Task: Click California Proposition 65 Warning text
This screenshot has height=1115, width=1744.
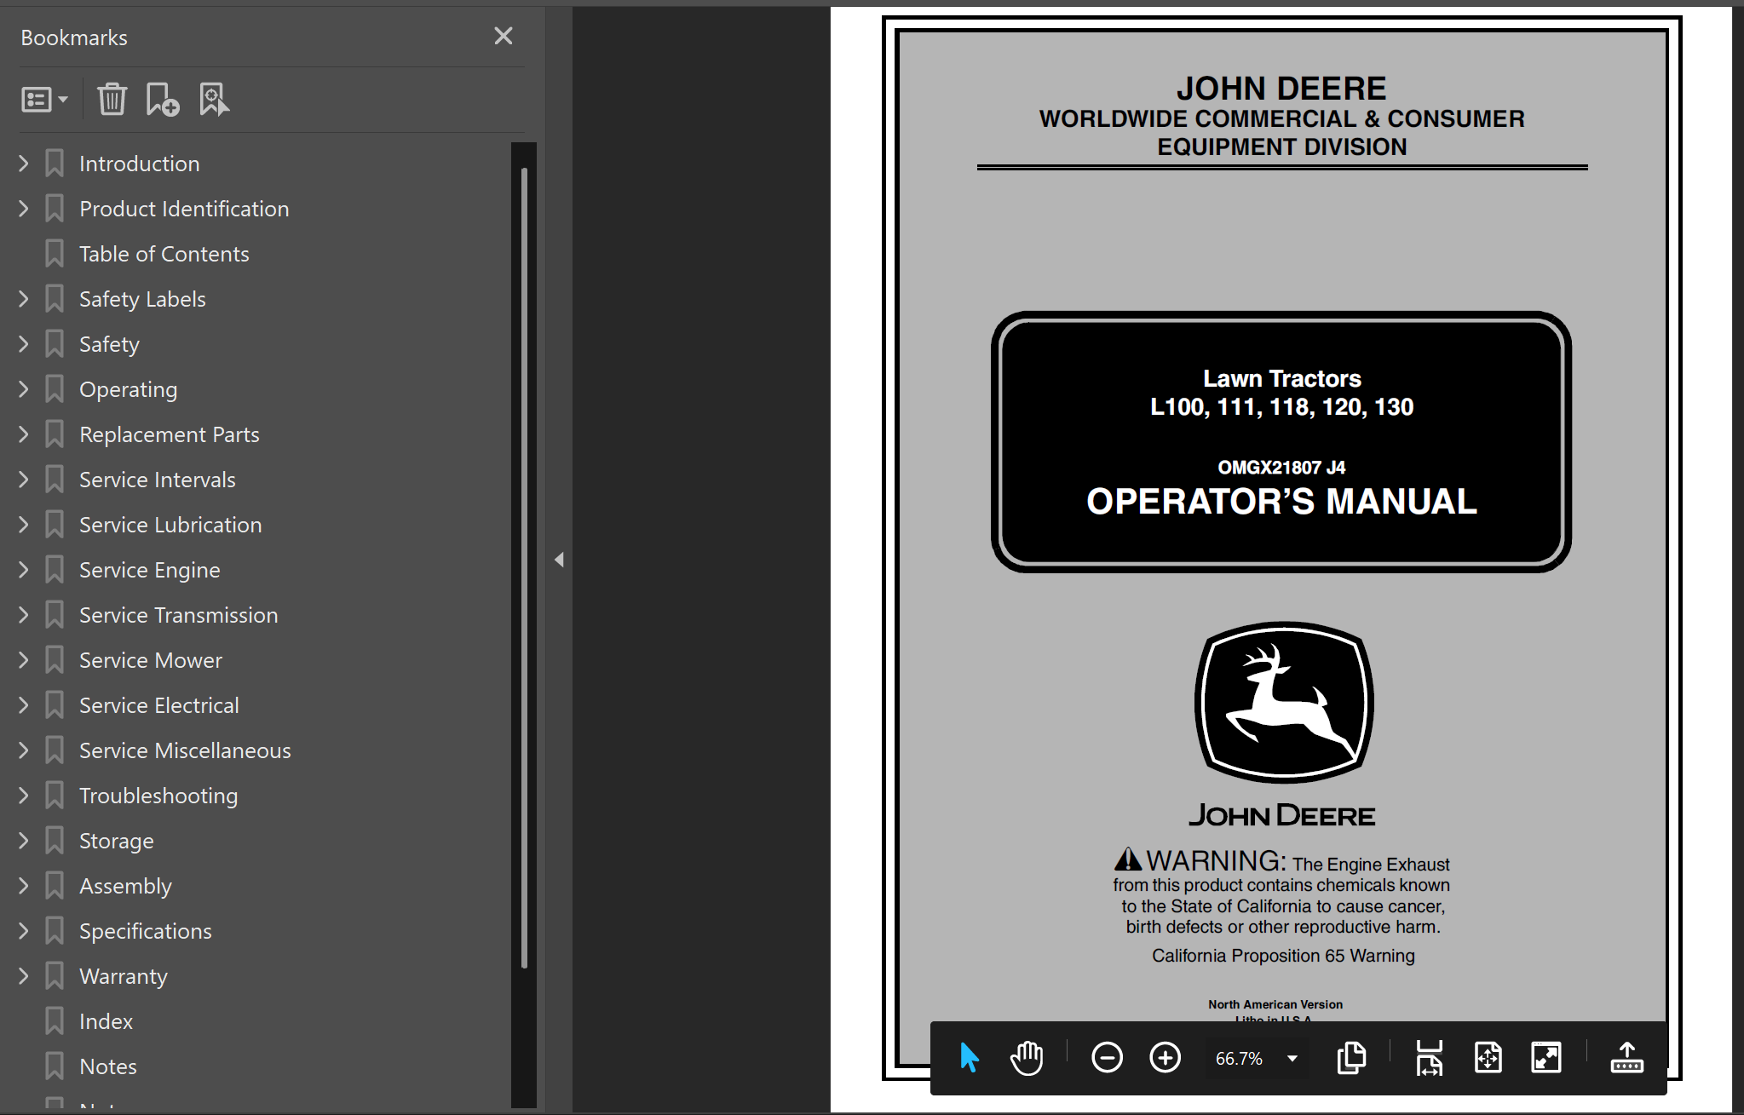Action: [x=1283, y=956]
